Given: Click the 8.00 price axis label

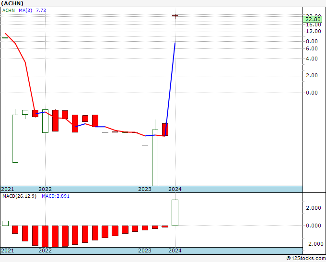Looking at the screenshot, I should (312, 41).
